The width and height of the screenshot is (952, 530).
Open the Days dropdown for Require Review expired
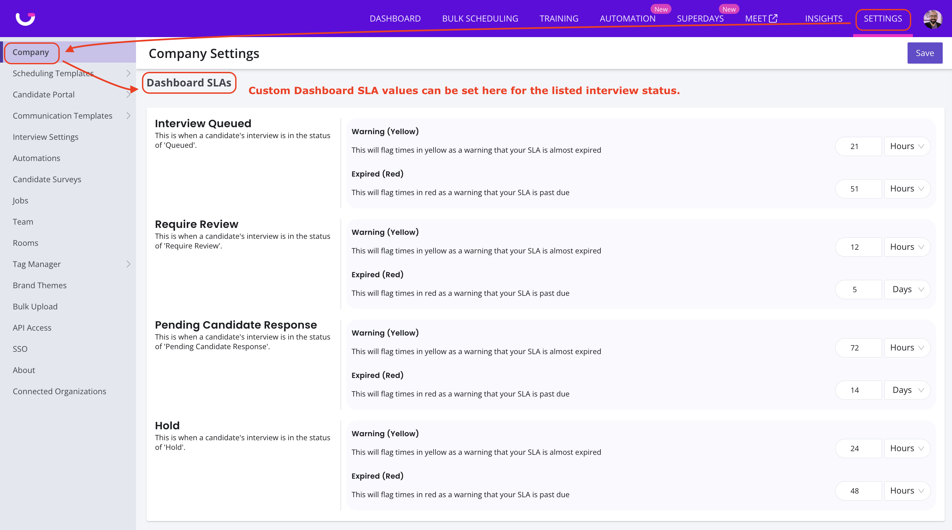907,289
